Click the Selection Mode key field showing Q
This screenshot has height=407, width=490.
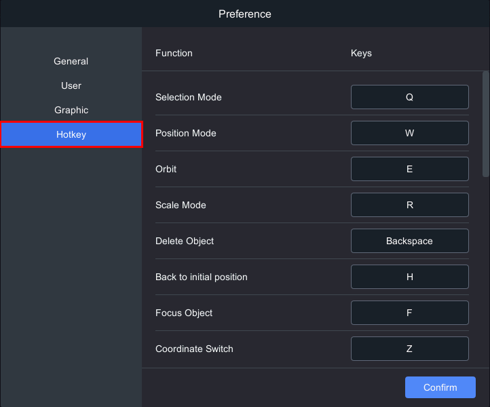coord(409,97)
